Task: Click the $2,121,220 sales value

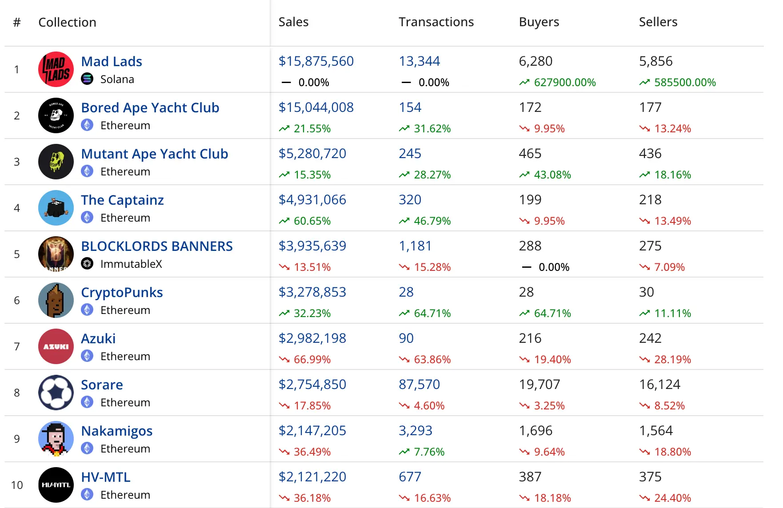Action: coord(312,477)
